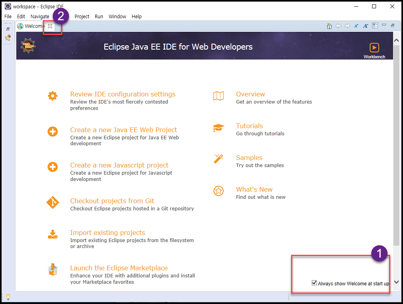This screenshot has height=304, width=403.
Task: Click the import download icon
Action: 53,234
